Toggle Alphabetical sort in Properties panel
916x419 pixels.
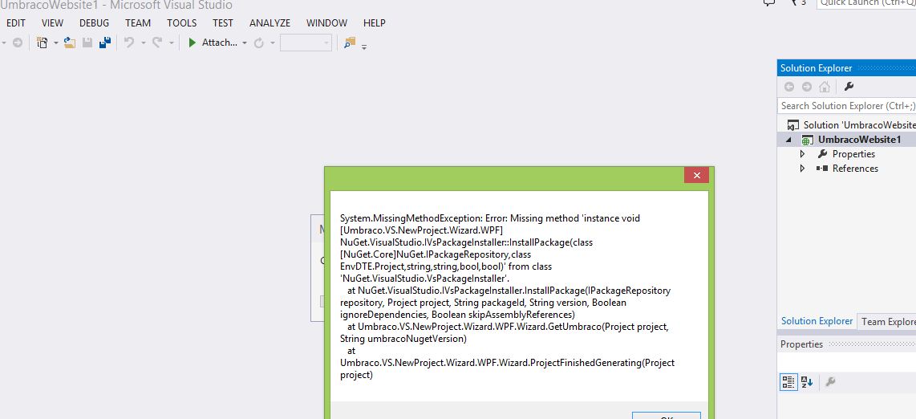coord(807,383)
